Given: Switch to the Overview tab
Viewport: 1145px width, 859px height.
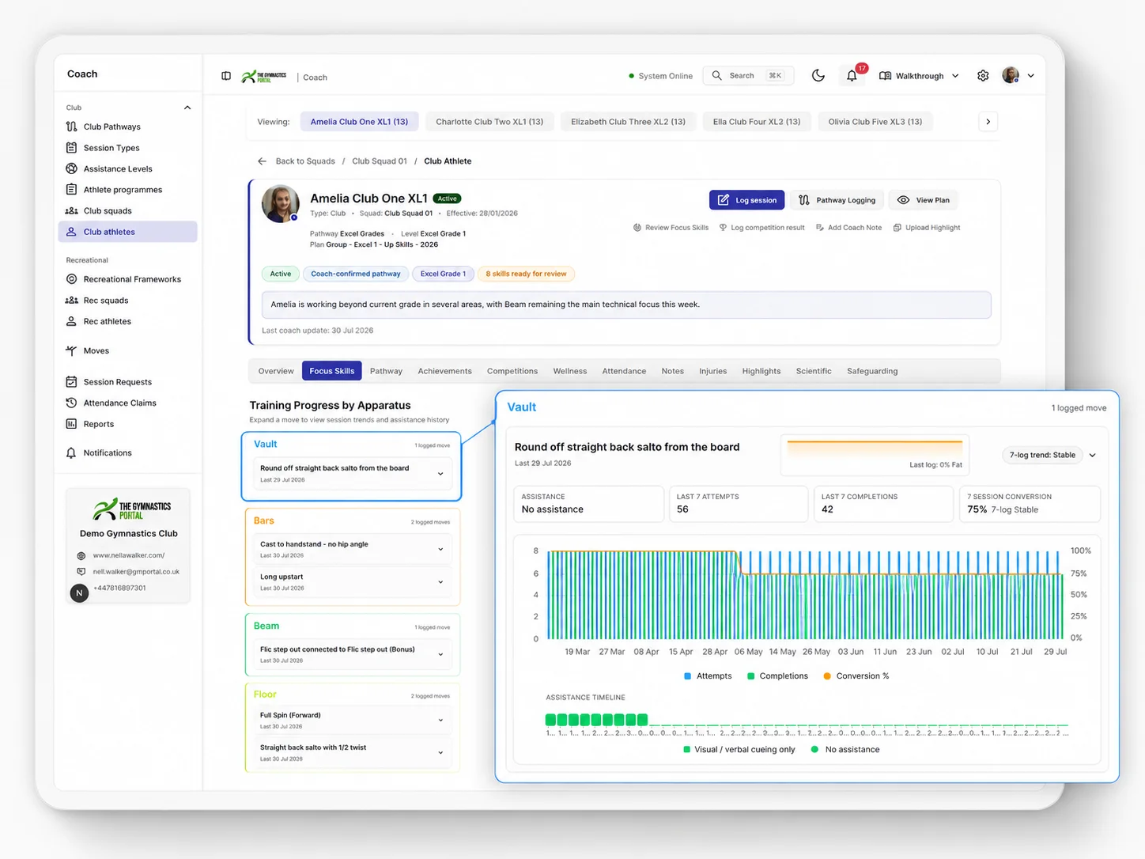Looking at the screenshot, I should (x=276, y=371).
